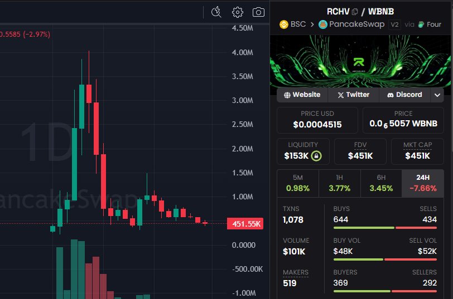This screenshot has height=299, width=453.
Task: Open the RCHV Twitter link
Action: [x=353, y=95]
